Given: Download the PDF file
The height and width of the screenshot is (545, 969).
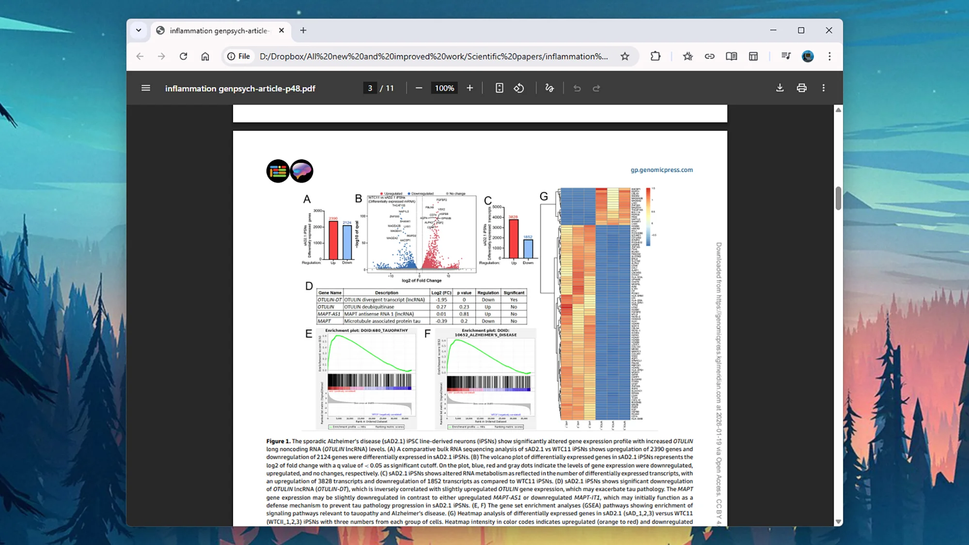Looking at the screenshot, I should point(780,88).
